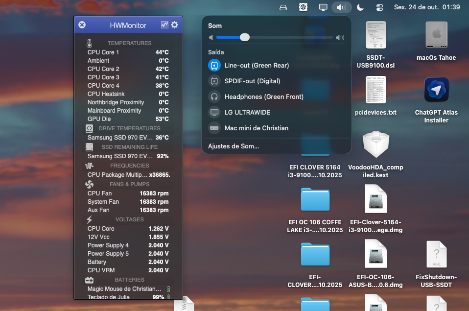Click the GPU Die 53°C row

coord(128,119)
